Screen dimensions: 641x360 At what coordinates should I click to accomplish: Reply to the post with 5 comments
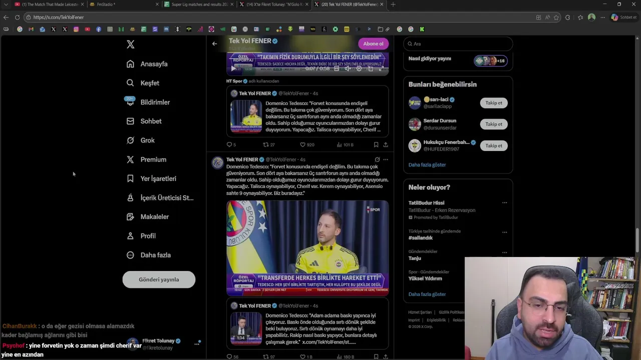click(x=231, y=144)
